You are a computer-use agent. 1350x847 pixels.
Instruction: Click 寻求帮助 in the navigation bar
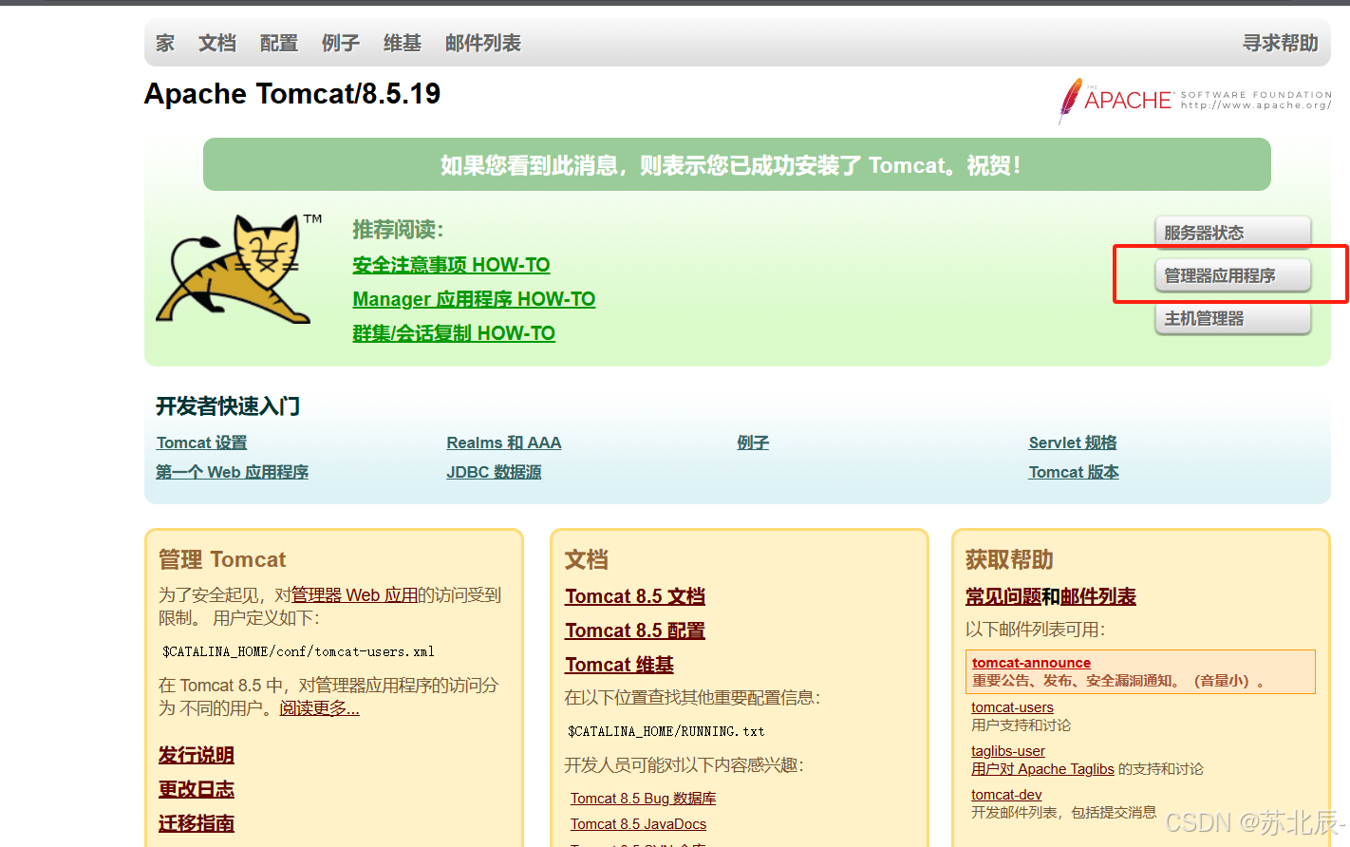1281,43
